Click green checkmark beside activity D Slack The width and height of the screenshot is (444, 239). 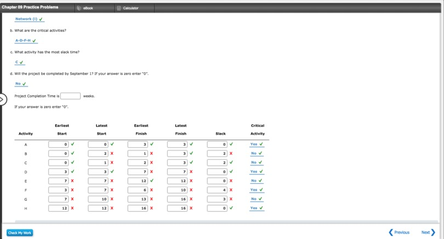231,171
